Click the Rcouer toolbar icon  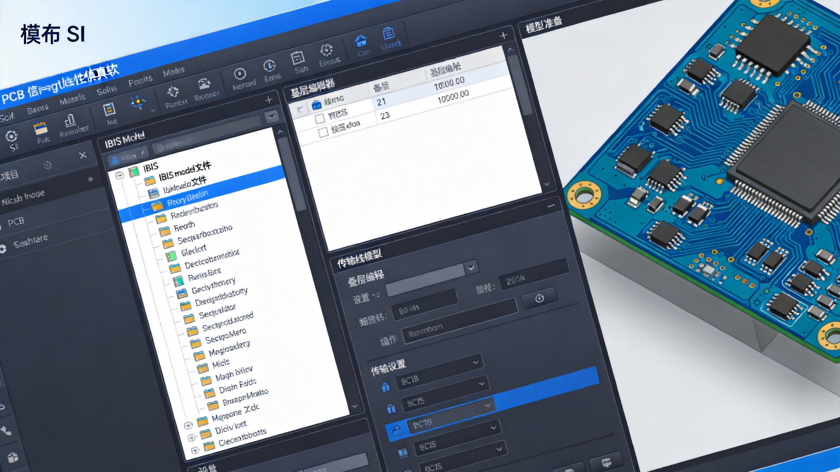tap(204, 84)
